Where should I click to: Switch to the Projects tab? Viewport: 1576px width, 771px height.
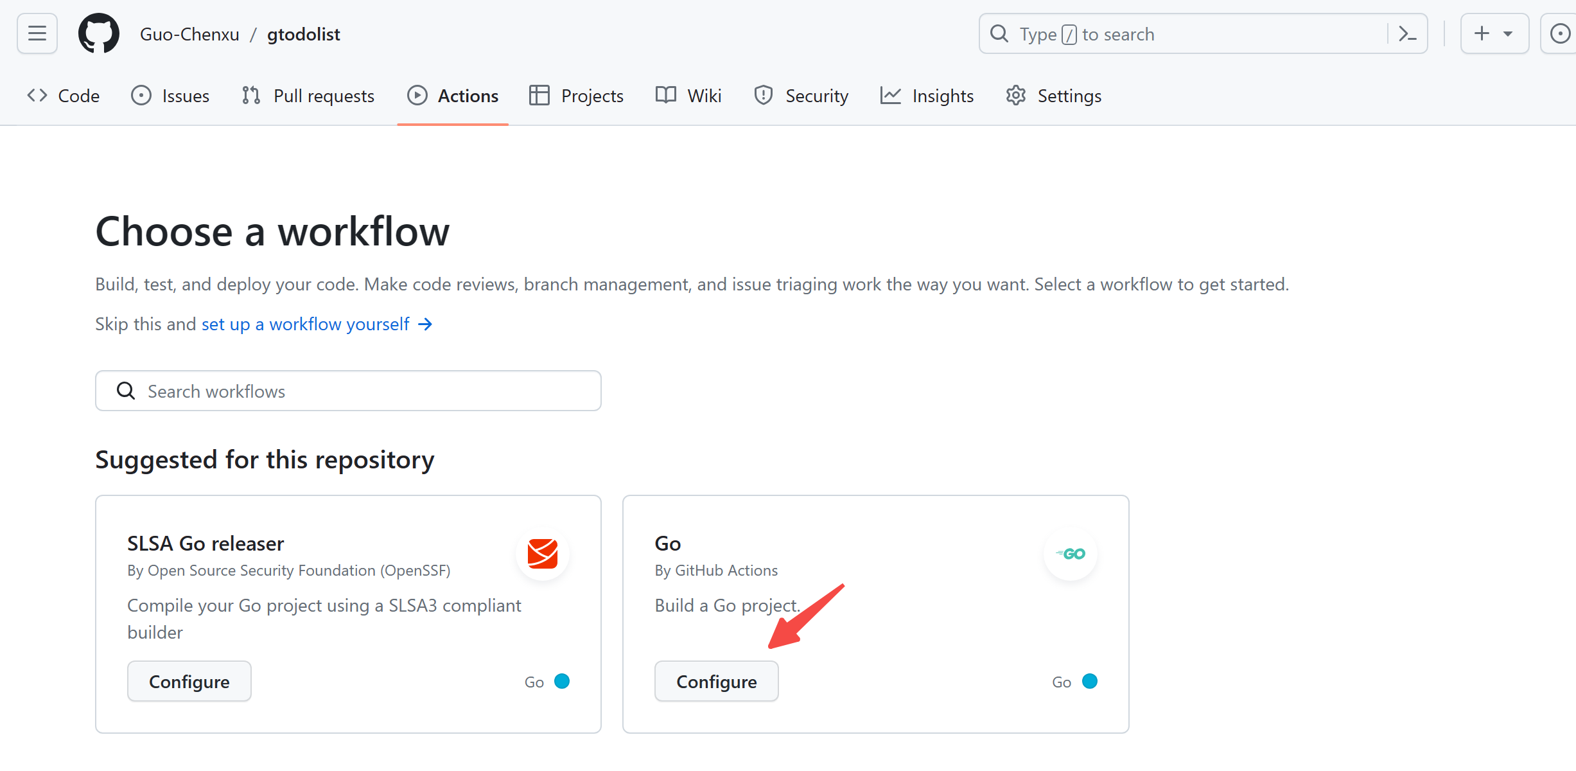pos(576,96)
